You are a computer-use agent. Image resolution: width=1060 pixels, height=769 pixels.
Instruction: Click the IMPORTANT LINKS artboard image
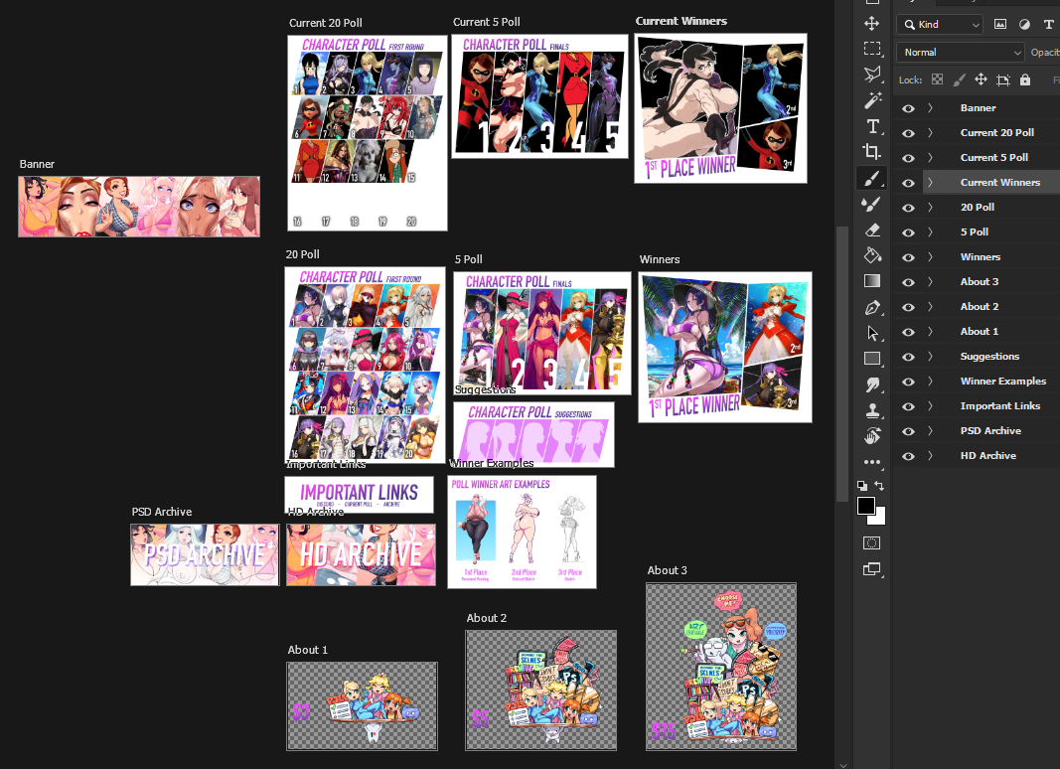pyautogui.click(x=359, y=495)
